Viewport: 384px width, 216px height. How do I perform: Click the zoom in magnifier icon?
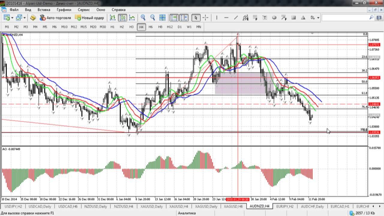143,18
